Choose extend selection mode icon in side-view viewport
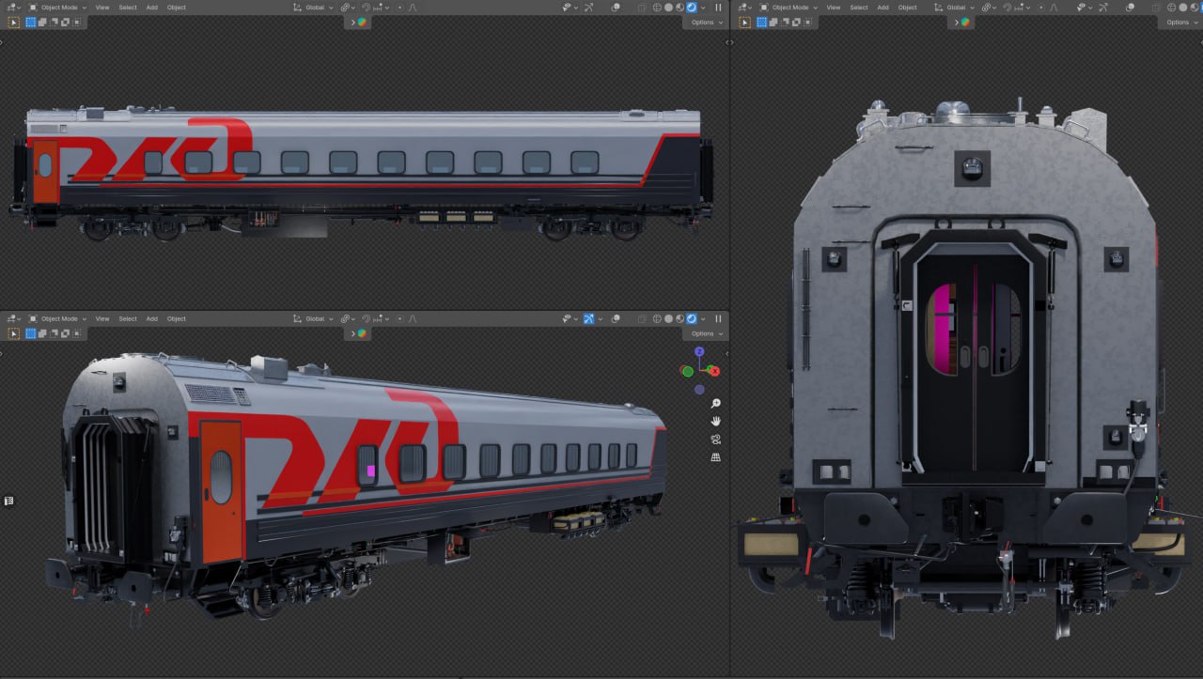The image size is (1203, 679). (42, 22)
